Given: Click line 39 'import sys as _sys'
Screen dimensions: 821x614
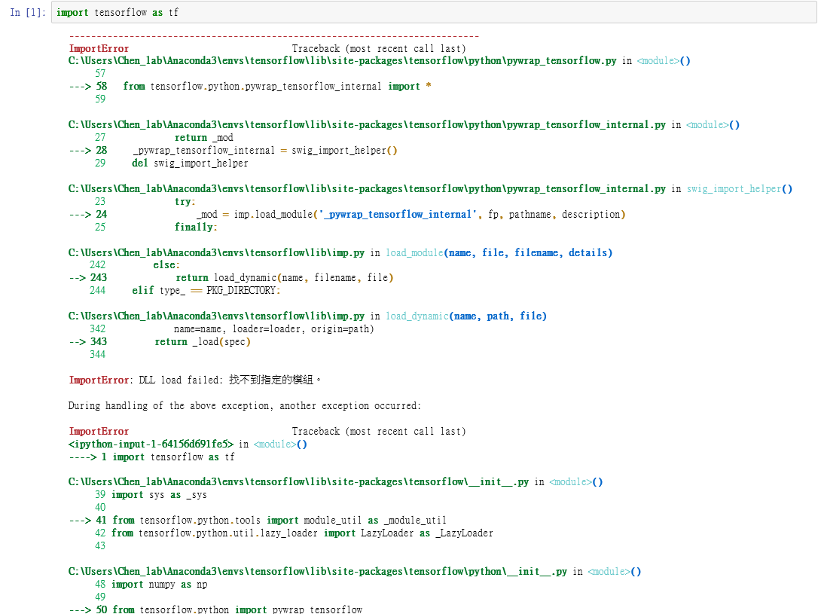Looking at the screenshot, I should pos(151,494).
